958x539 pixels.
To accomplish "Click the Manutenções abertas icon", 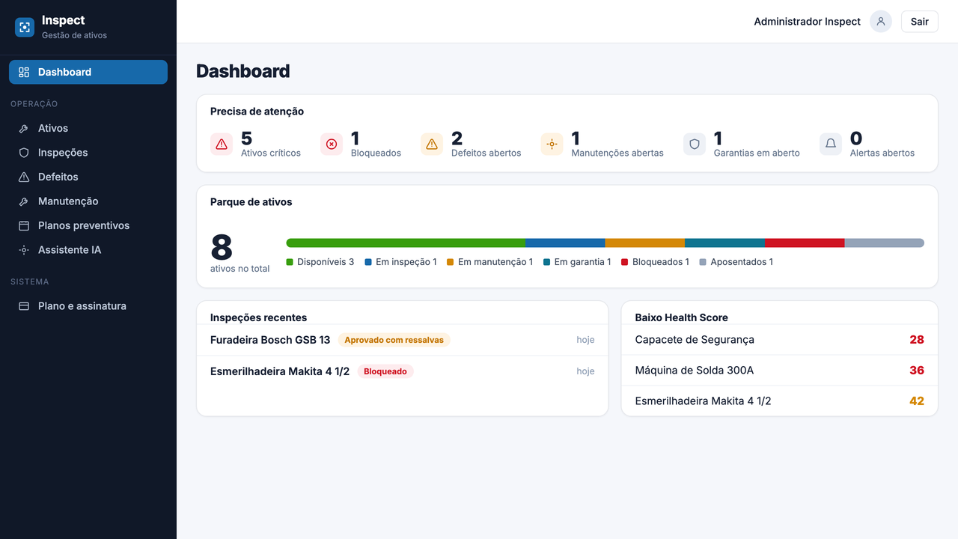I will pos(552,144).
